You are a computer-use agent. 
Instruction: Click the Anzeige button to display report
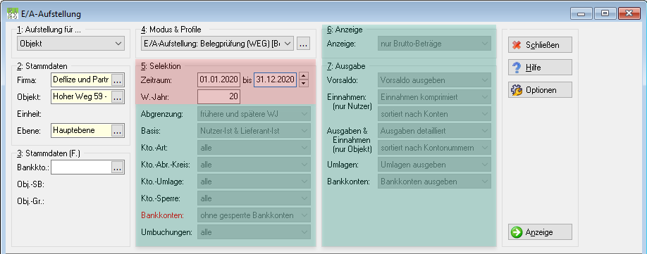(540, 232)
